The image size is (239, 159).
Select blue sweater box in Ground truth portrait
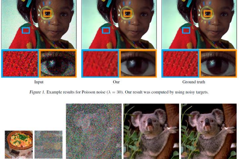coord(186,30)
